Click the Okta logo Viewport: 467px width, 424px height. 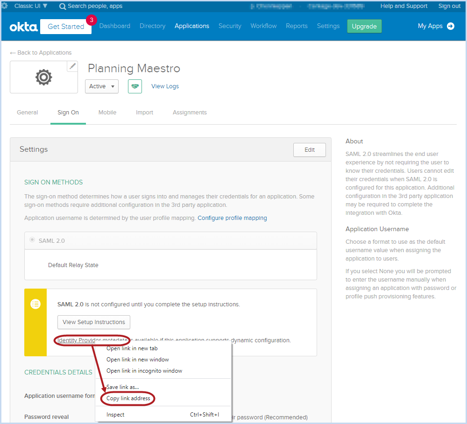[23, 27]
